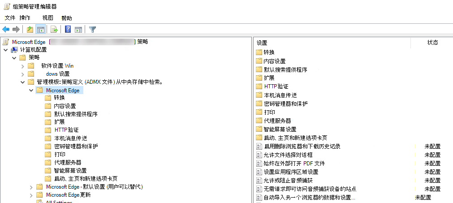Click policy setting icon beside 允许或阻止音频捕获

[x=259, y=181]
